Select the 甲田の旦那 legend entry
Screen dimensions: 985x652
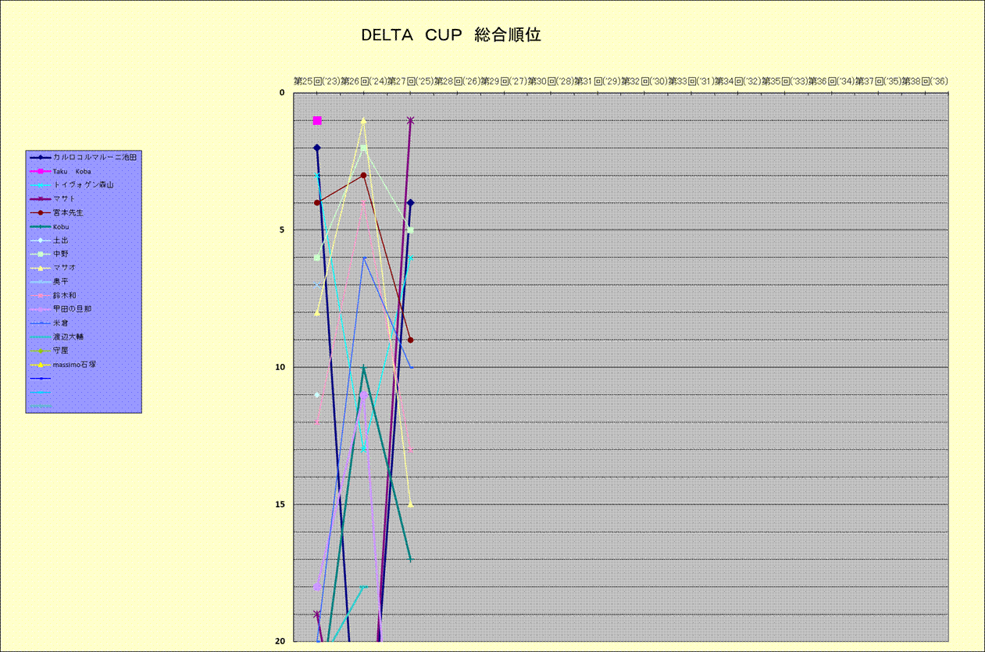[72, 309]
